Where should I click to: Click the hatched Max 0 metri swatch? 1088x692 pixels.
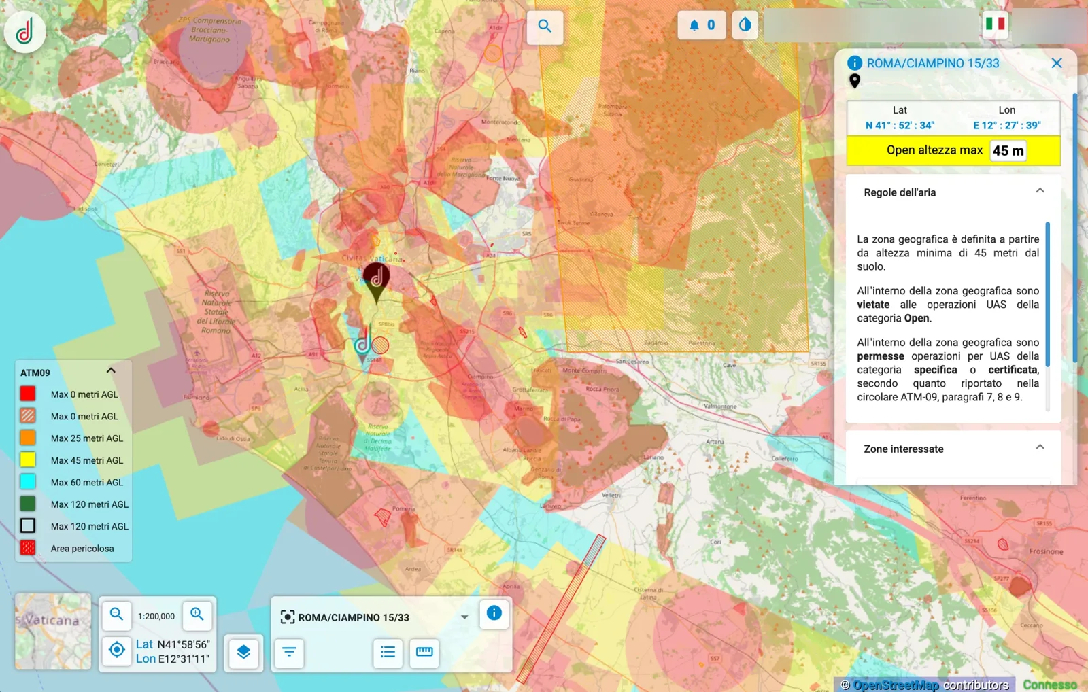[x=28, y=415]
